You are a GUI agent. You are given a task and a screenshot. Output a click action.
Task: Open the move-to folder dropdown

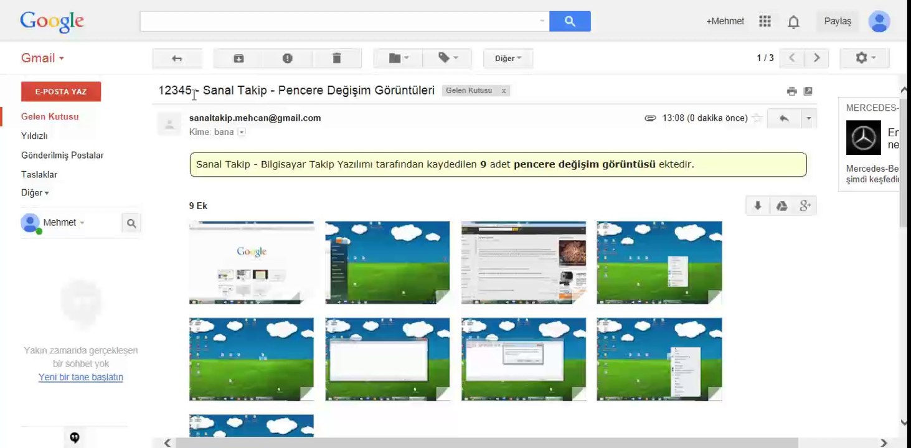398,58
